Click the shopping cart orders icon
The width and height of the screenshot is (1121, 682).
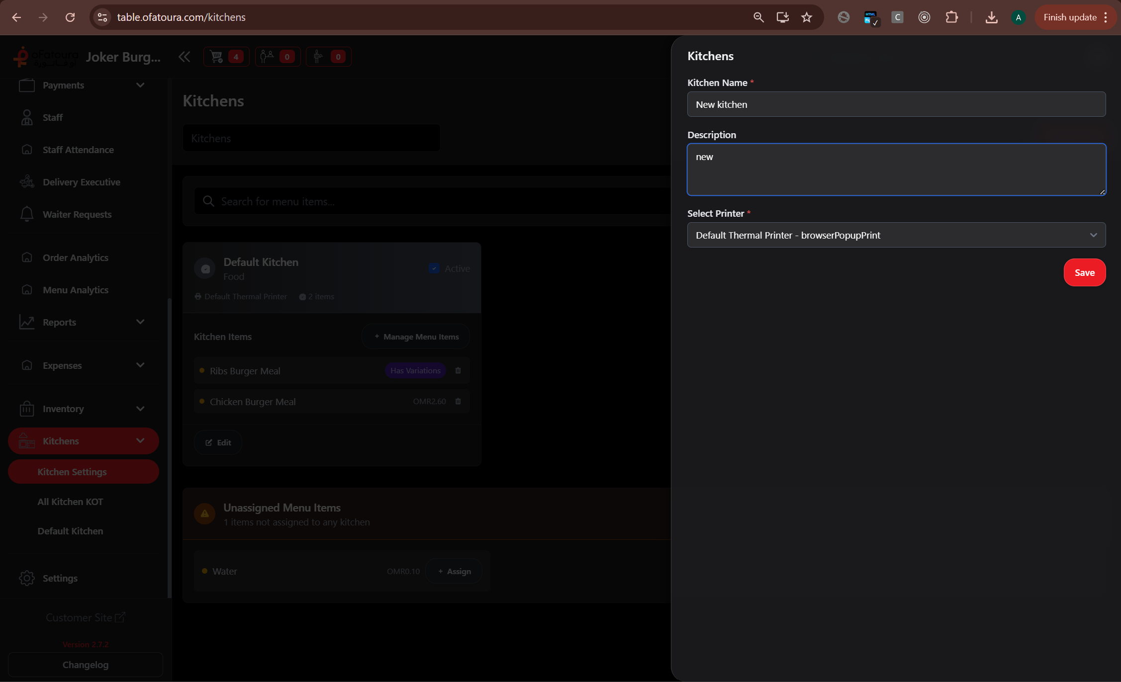[217, 57]
